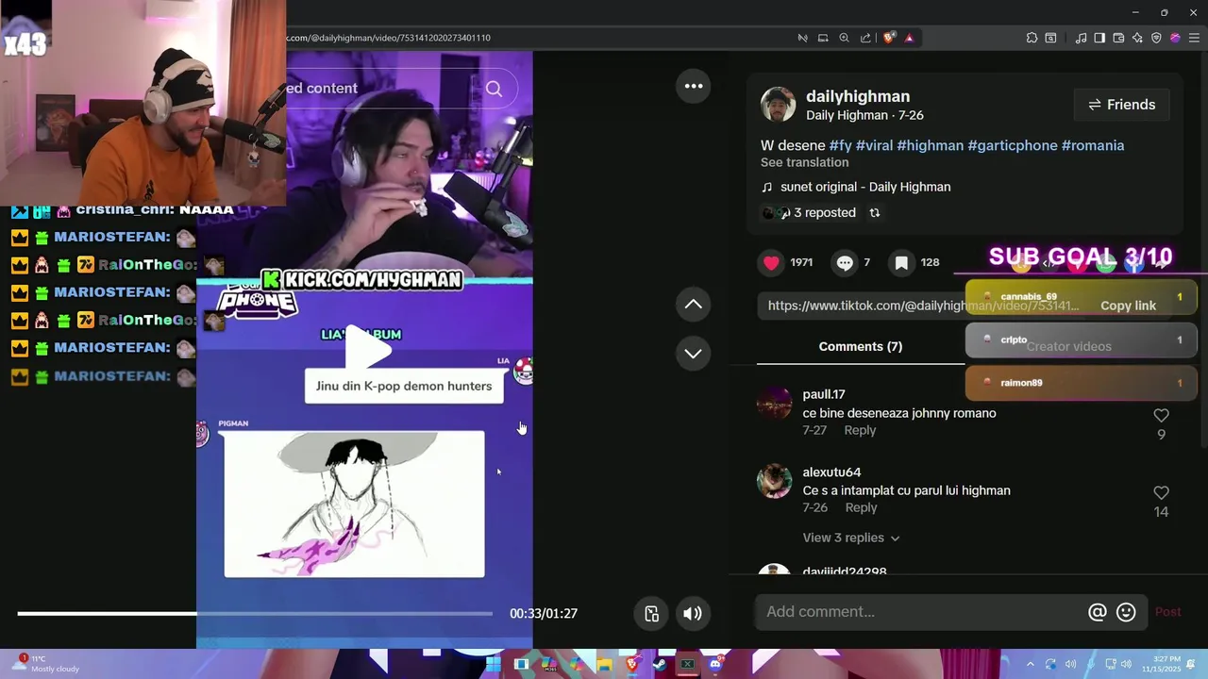The height and width of the screenshot is (679, 1208).
Task: Toggle the browser sidebar panel icon
Action: [1099, 38]
